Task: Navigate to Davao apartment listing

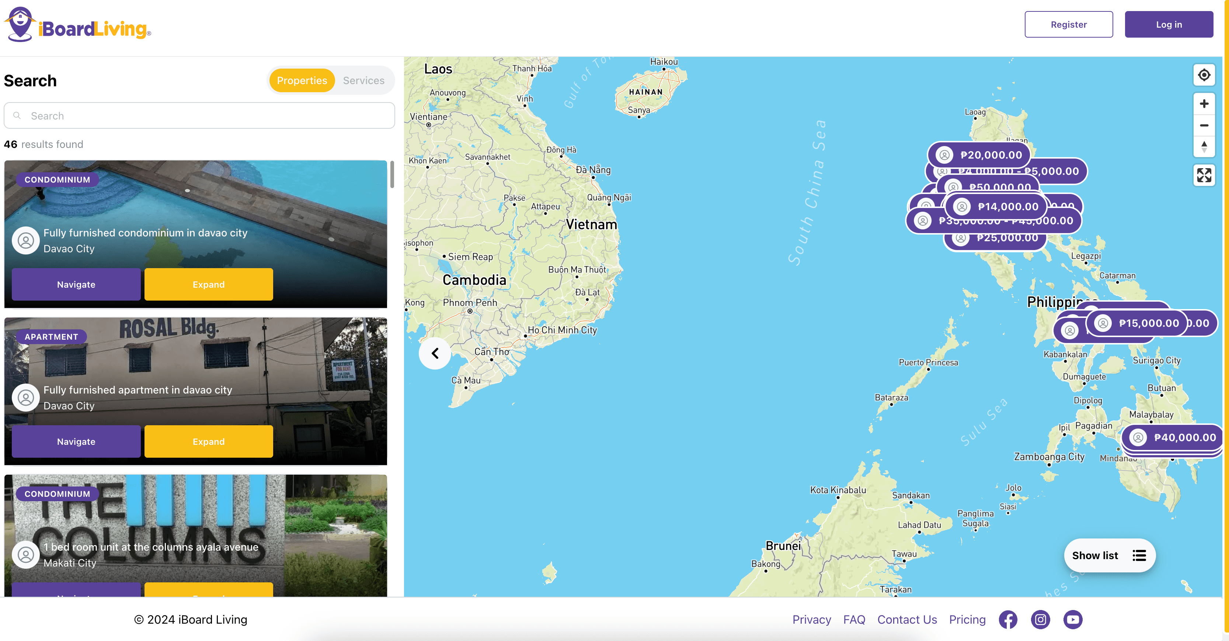Action: (76, 441)
